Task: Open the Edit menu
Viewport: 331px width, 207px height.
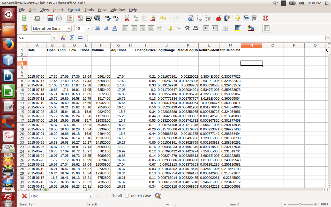Action: 33,10
